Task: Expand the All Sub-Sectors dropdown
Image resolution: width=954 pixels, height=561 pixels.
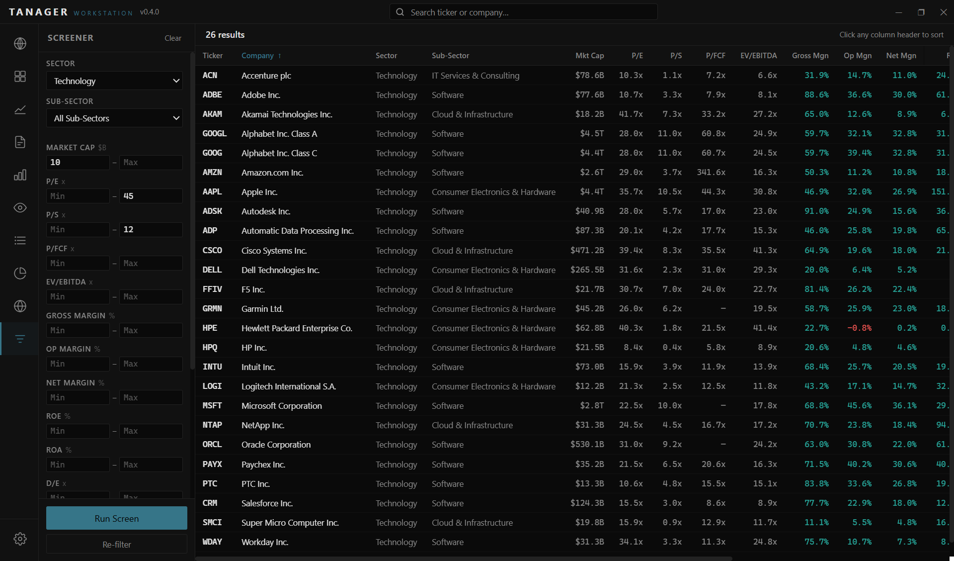Action: [x=114, y=118]
